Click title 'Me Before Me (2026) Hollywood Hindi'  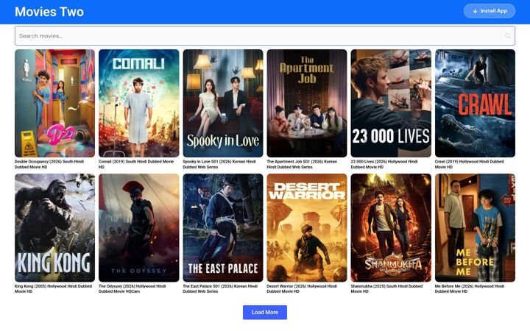[470, 286]
